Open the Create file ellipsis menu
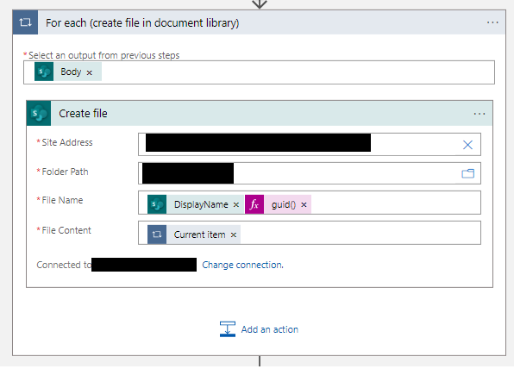Viewport: 514px width, 369px height. [x=480, y=114]
